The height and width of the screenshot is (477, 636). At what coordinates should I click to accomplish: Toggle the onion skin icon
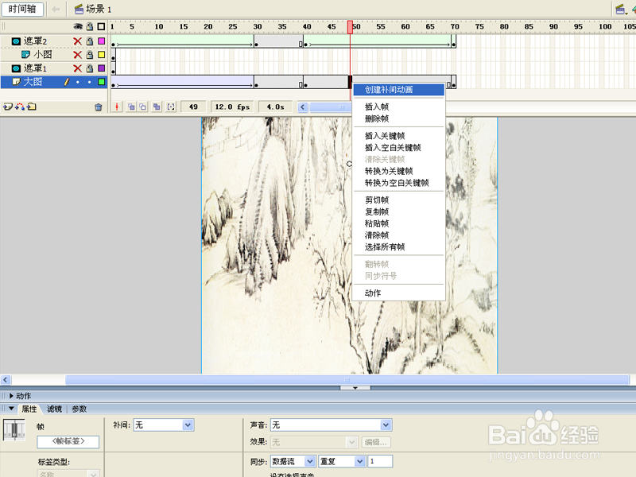131,107
